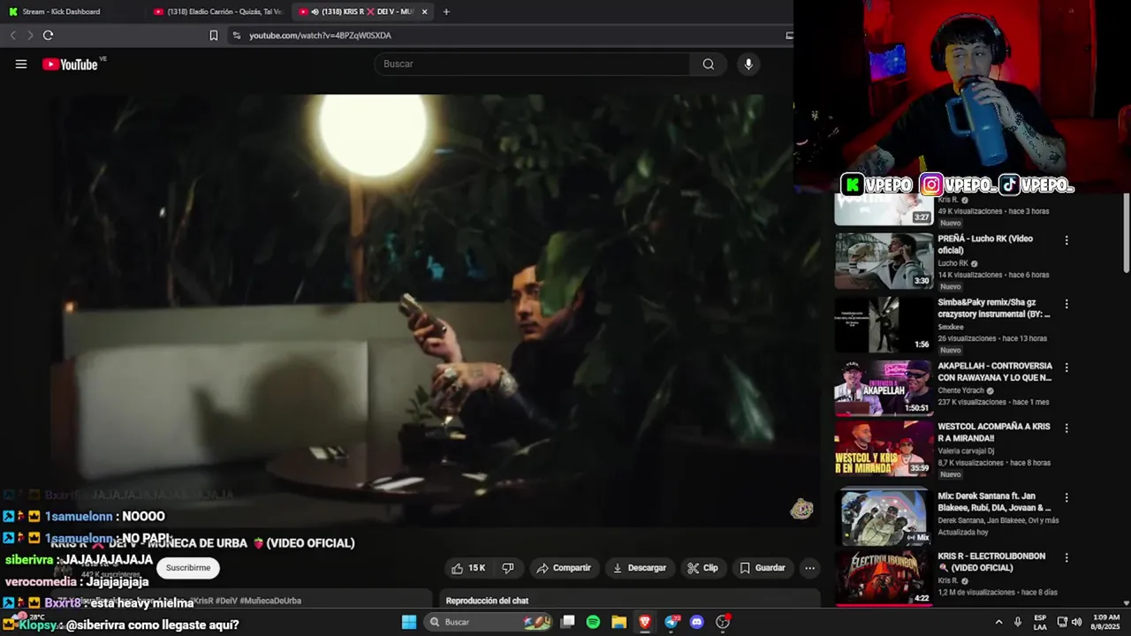
Task: Switch ESP LAA keyboard language
Action: [x=1040, y=622]
